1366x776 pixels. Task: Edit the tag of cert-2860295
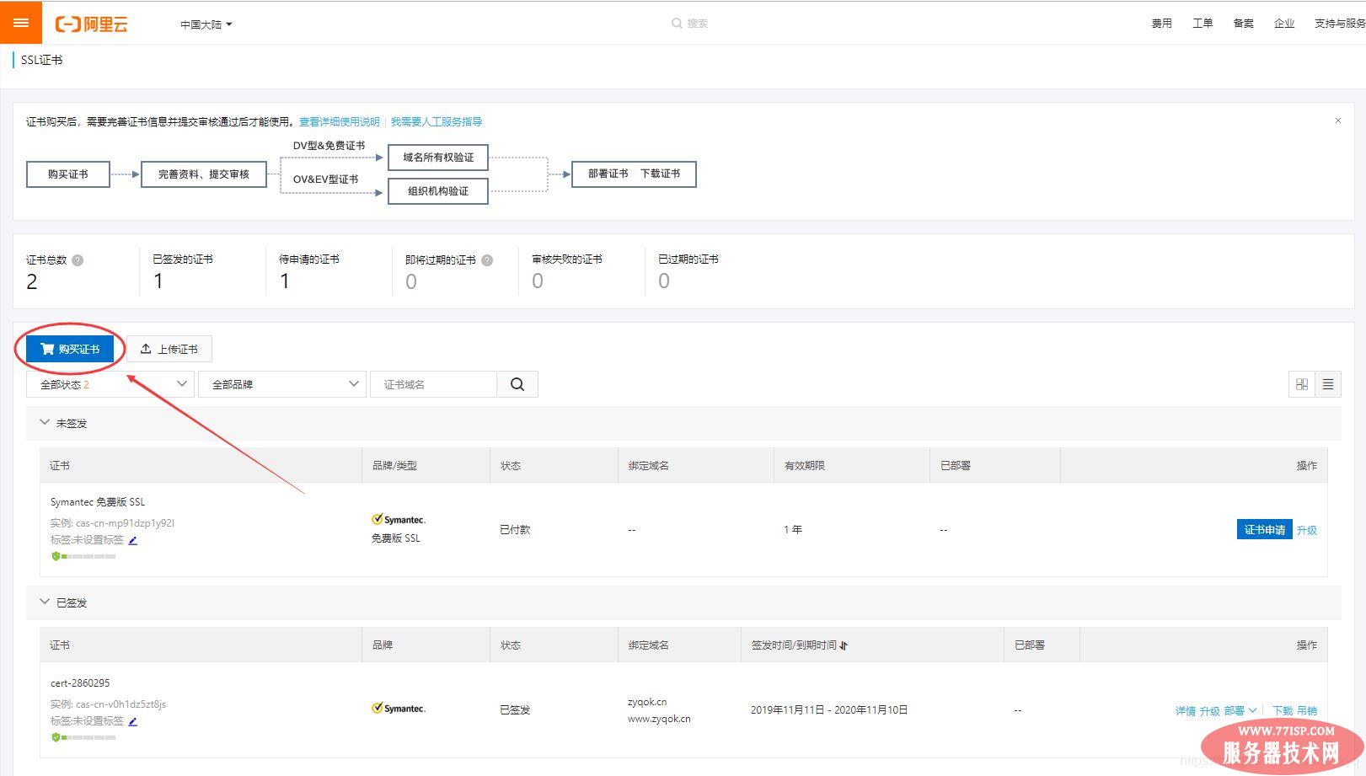(x=132, y=721)
